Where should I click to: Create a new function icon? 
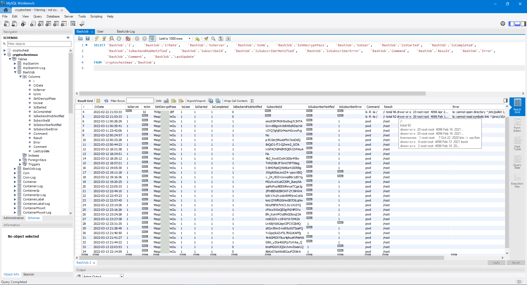(x=64, y=24)
